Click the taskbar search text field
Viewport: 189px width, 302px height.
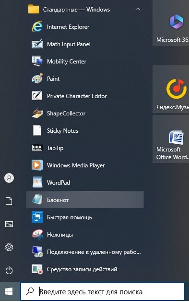coord(102,291)
